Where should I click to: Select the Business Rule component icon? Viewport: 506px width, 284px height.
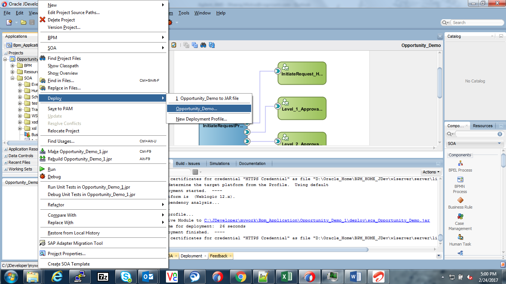(460, 201)
